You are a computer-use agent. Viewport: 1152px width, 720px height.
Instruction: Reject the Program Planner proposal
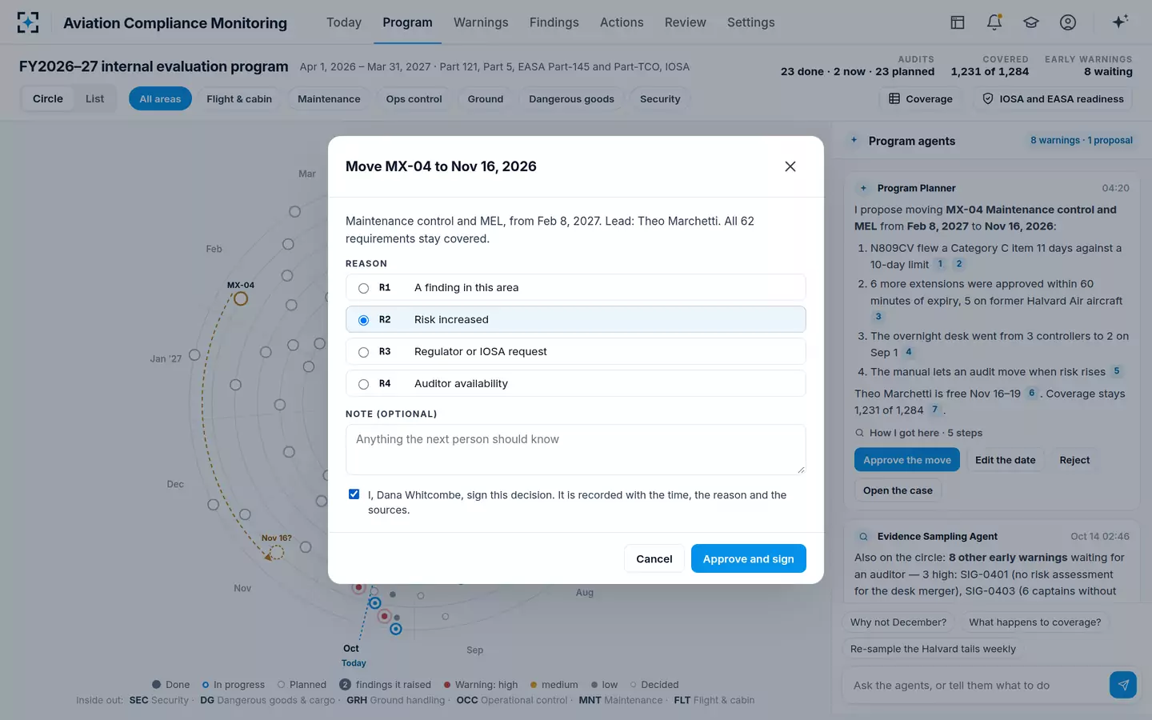[1074, 460]
